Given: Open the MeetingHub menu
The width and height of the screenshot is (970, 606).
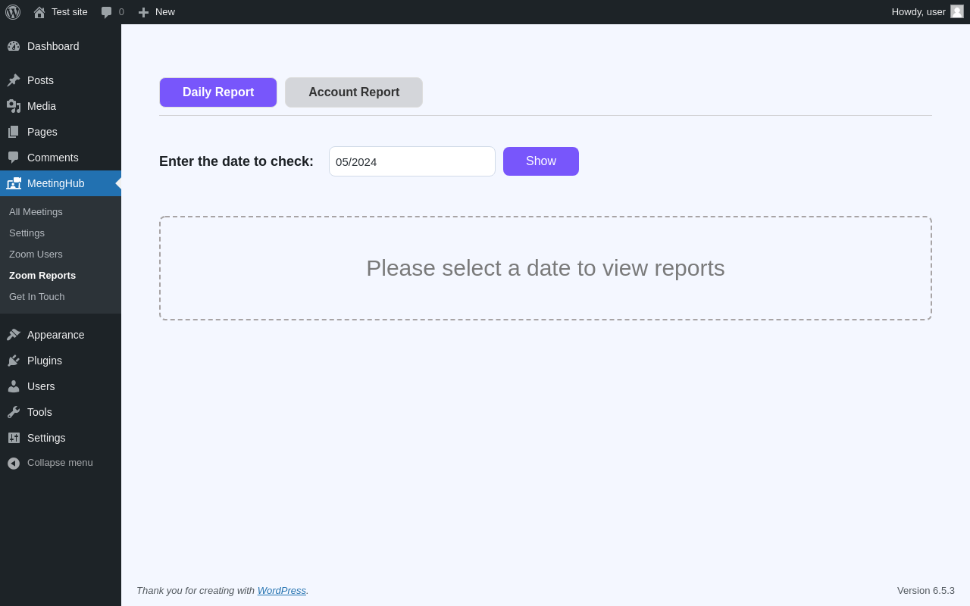Looking at the screenshot, I should [55, 183].
